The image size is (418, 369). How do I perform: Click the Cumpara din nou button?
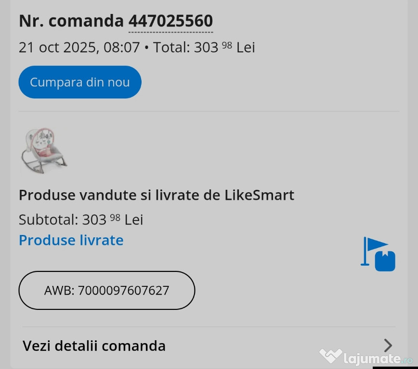[x=80, y=82]
